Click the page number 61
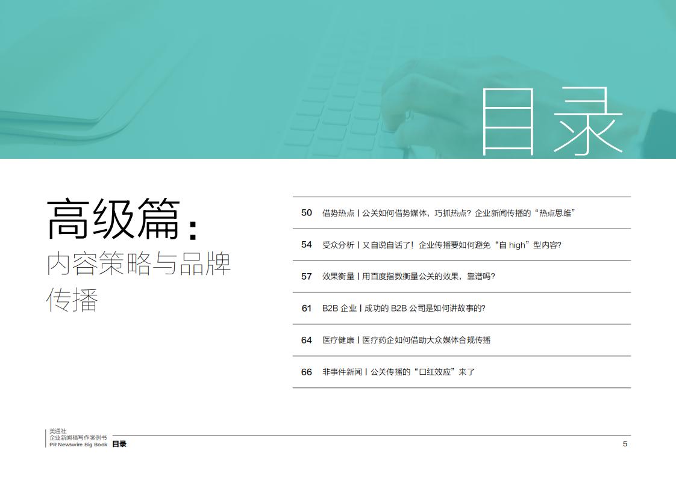This screenshot has width=676, height=477. 307,308
